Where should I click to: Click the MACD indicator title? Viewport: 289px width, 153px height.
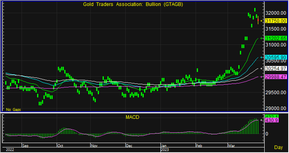click(133, 117)
